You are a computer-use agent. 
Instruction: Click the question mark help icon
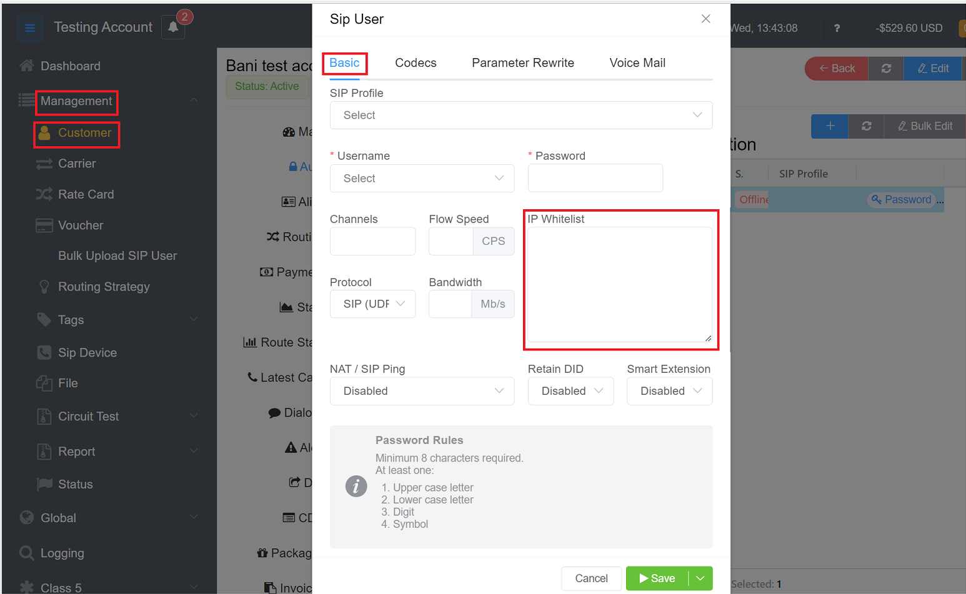837,28
